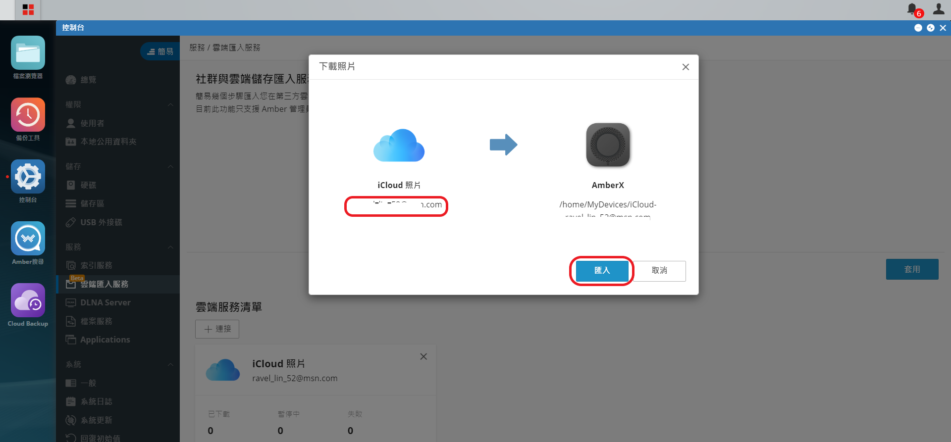951x442 pixels.
Task: Launch the 備份工具 backup tool
Action: (x=28, y=115)
